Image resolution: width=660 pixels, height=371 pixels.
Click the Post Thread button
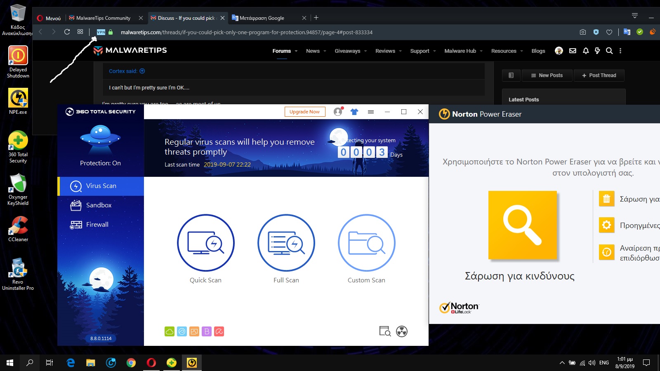pos(599,75)
